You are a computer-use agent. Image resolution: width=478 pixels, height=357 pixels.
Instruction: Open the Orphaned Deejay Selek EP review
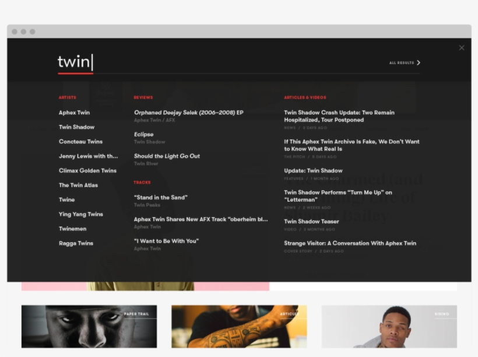click(188, 113)
